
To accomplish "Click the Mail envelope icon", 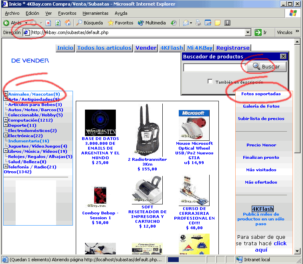I will pyautogui.click(x=186, y=23).
